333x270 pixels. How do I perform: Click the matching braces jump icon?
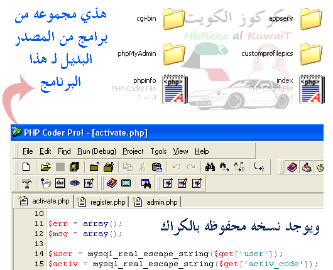259,167
